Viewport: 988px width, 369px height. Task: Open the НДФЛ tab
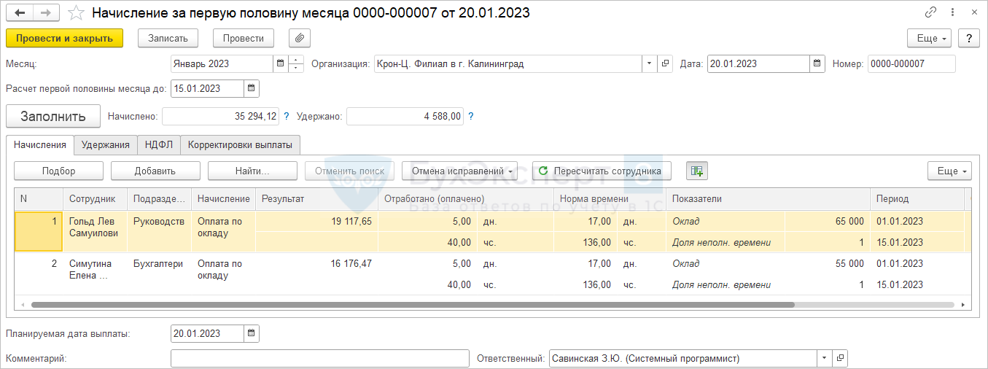pos(158,144)
